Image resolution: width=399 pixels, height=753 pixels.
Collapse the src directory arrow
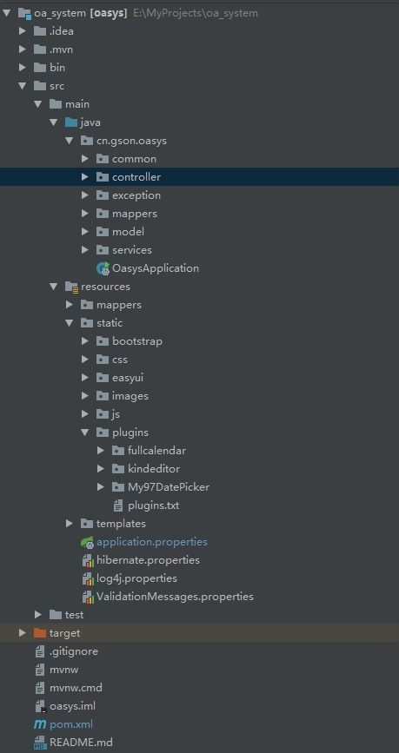click(x=22, y=86)
